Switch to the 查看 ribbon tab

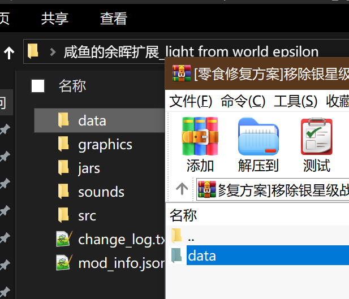coord(113,18)
